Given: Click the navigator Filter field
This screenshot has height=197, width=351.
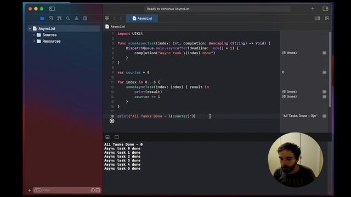Looking at the screenshot, I should pos(67,190).
